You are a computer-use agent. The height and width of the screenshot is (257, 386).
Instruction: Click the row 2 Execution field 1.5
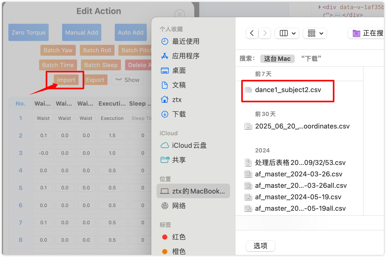pos(112,136)
